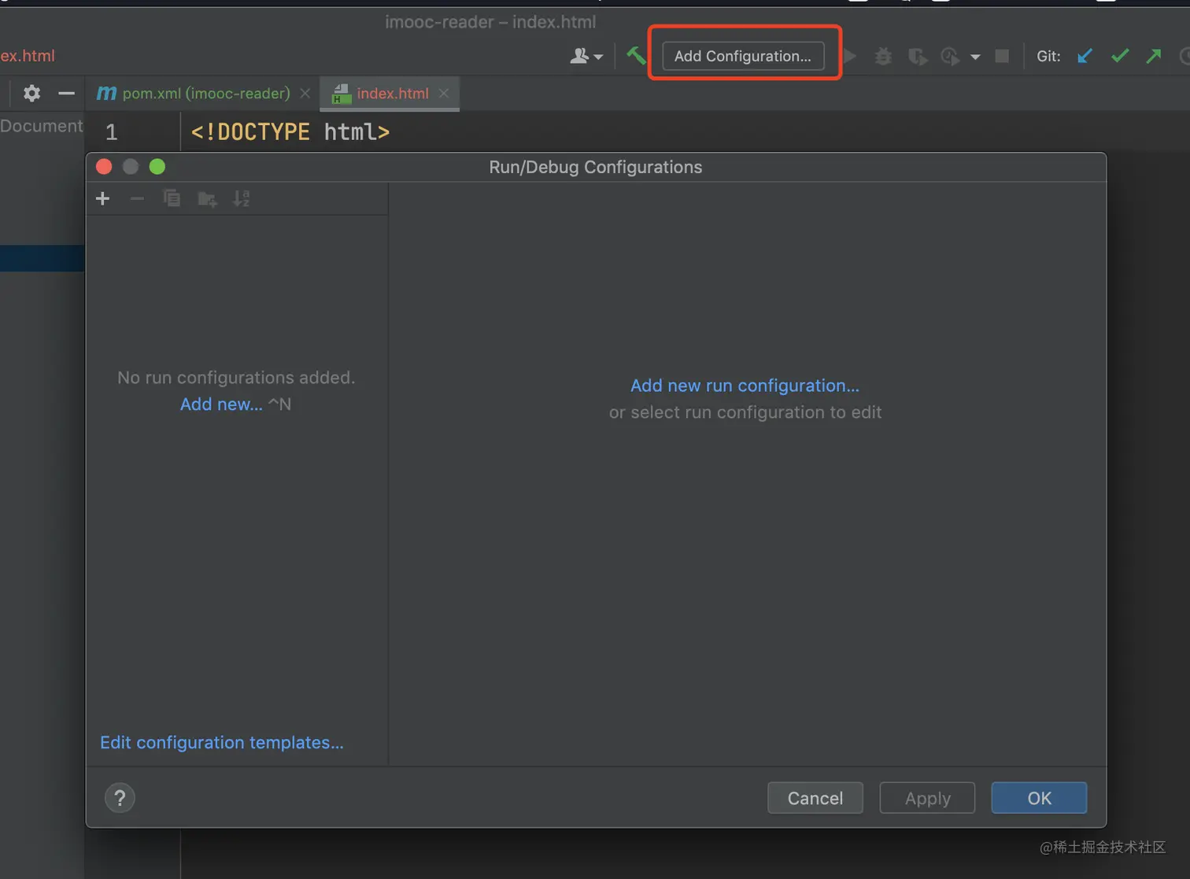This screenshot has height=879, width=1190.
Task: Open the tool window gear settings icon
Action: coord(31,93)
